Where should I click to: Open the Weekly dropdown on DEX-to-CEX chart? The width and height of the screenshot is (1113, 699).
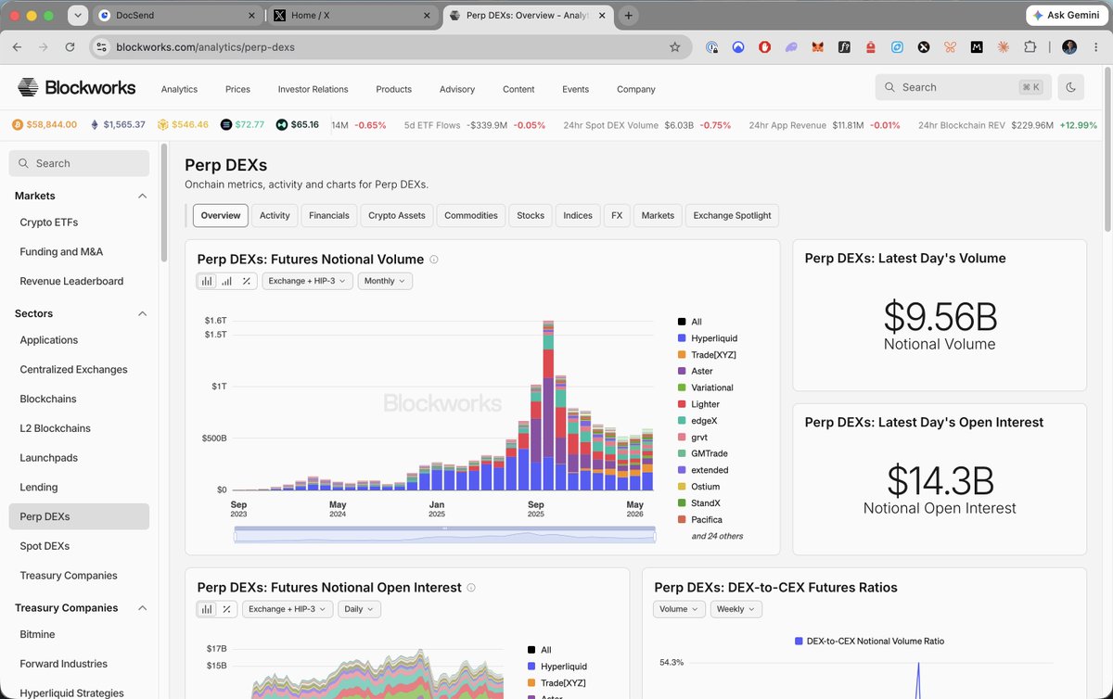pyautogui.click(x=736, y=609)
